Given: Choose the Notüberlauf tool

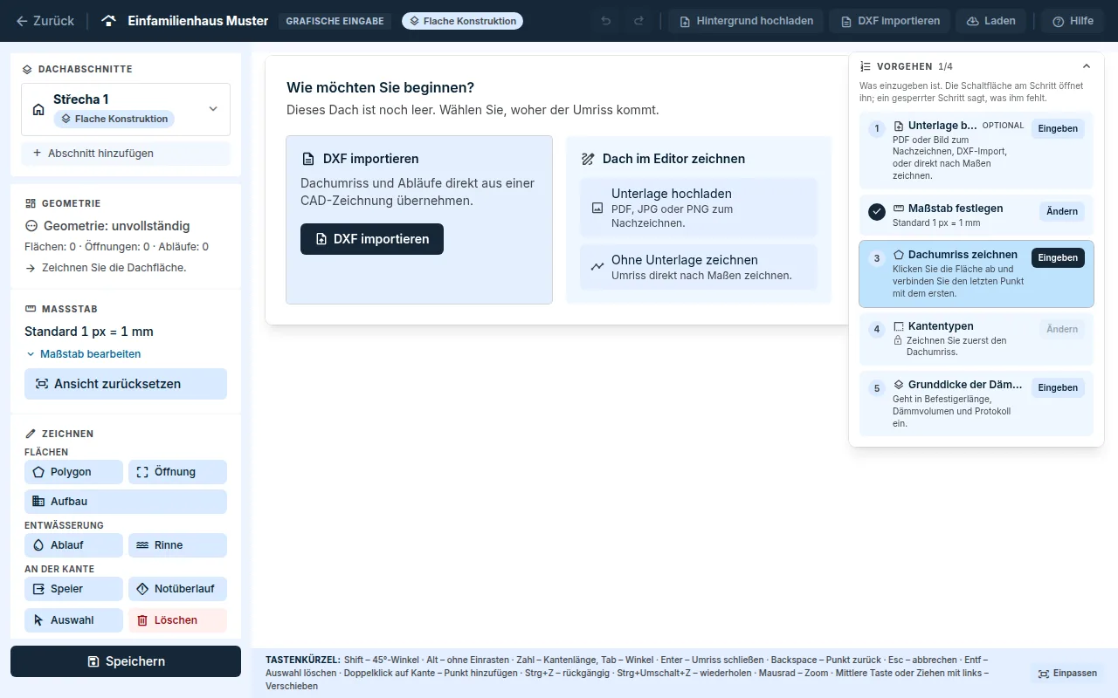Looking at the screenshot, I should pyautogui.click(x=177, y=589).
